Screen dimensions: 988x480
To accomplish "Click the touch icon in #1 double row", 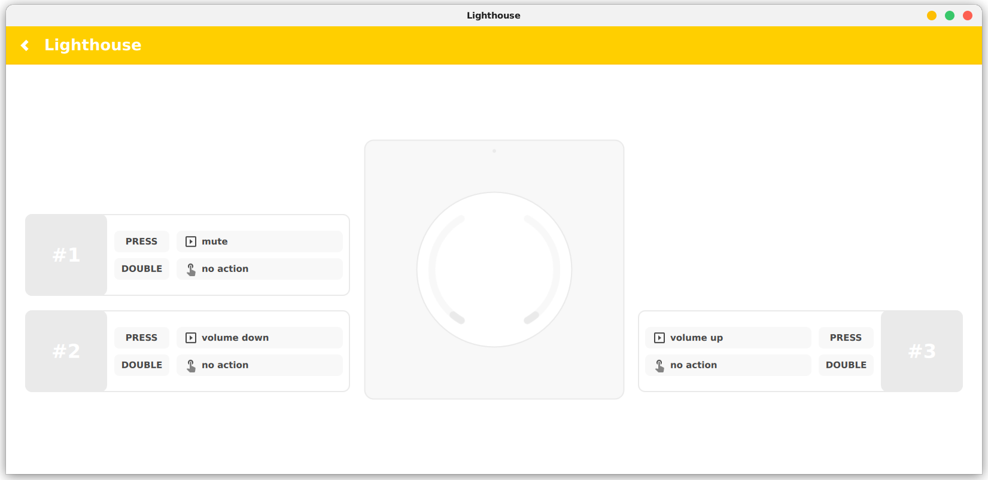I will [191, 269].
